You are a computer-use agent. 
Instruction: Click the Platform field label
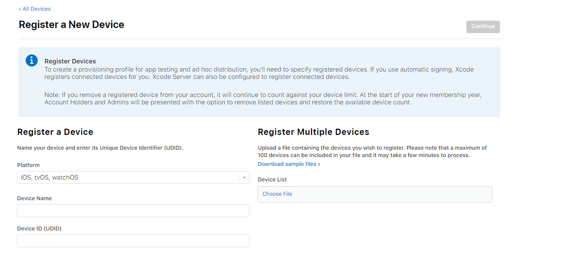(28, 165)
